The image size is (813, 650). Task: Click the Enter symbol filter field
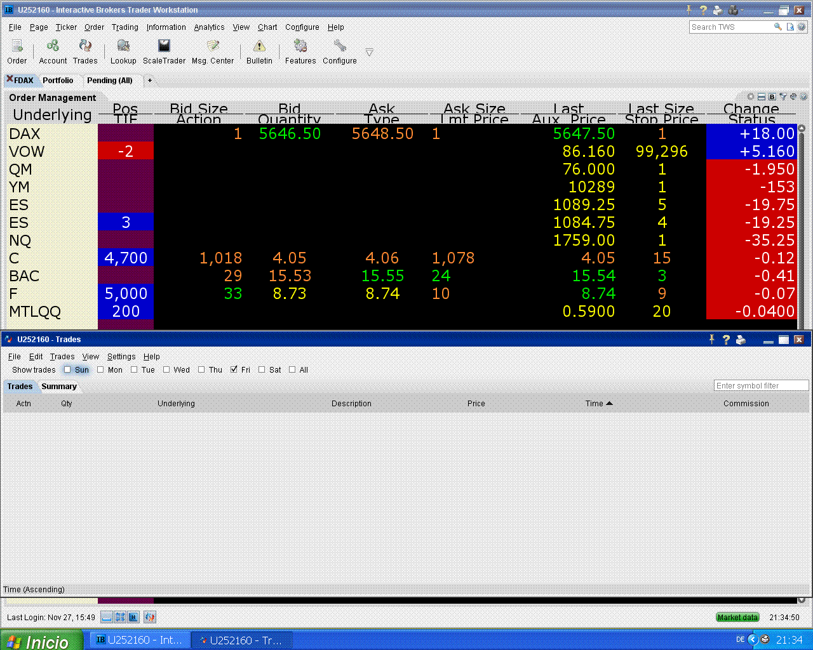point(762,385)
